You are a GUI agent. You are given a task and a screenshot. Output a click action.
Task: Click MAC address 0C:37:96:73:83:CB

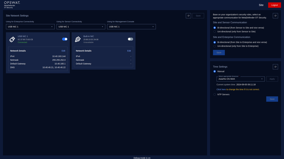click(x=25, y=39)
